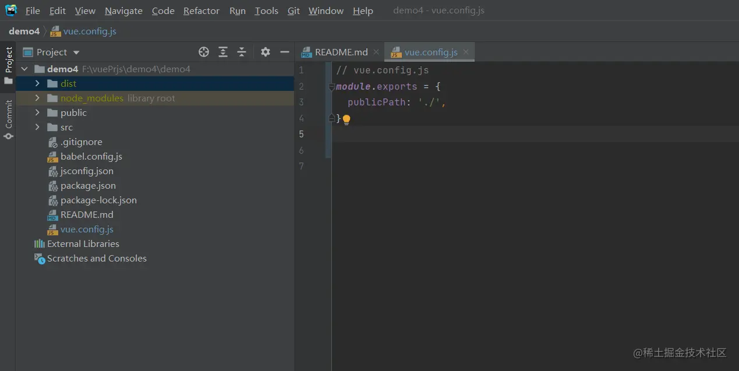Open the Edit menu

tap(58, 10)
